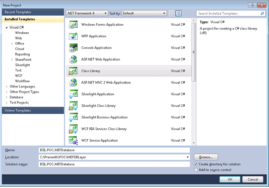Select the Console Application template icon
The height and width of the screenshot is (188, 269).
point(73,48)
